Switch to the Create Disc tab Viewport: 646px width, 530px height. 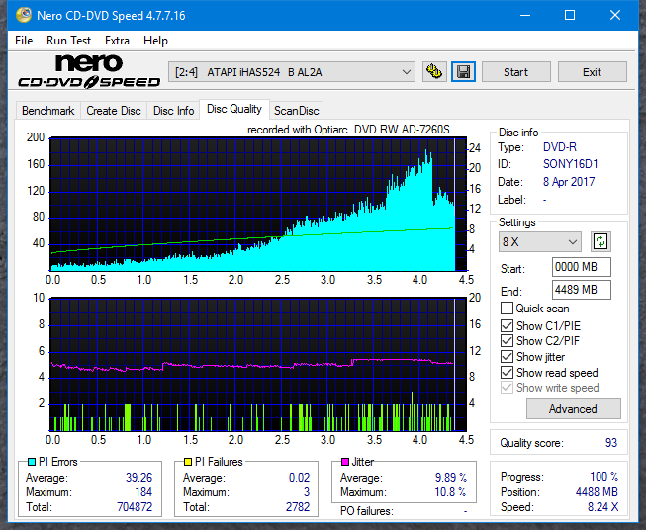[114, 111]
